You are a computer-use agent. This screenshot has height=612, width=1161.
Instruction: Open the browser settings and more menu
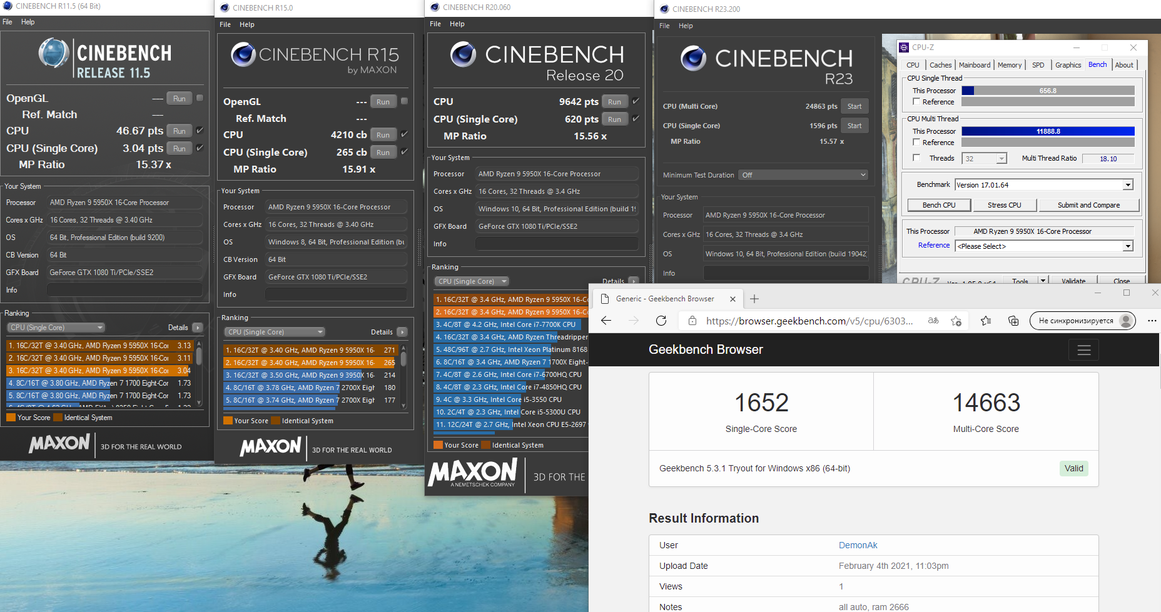[x=1152, y=321]
